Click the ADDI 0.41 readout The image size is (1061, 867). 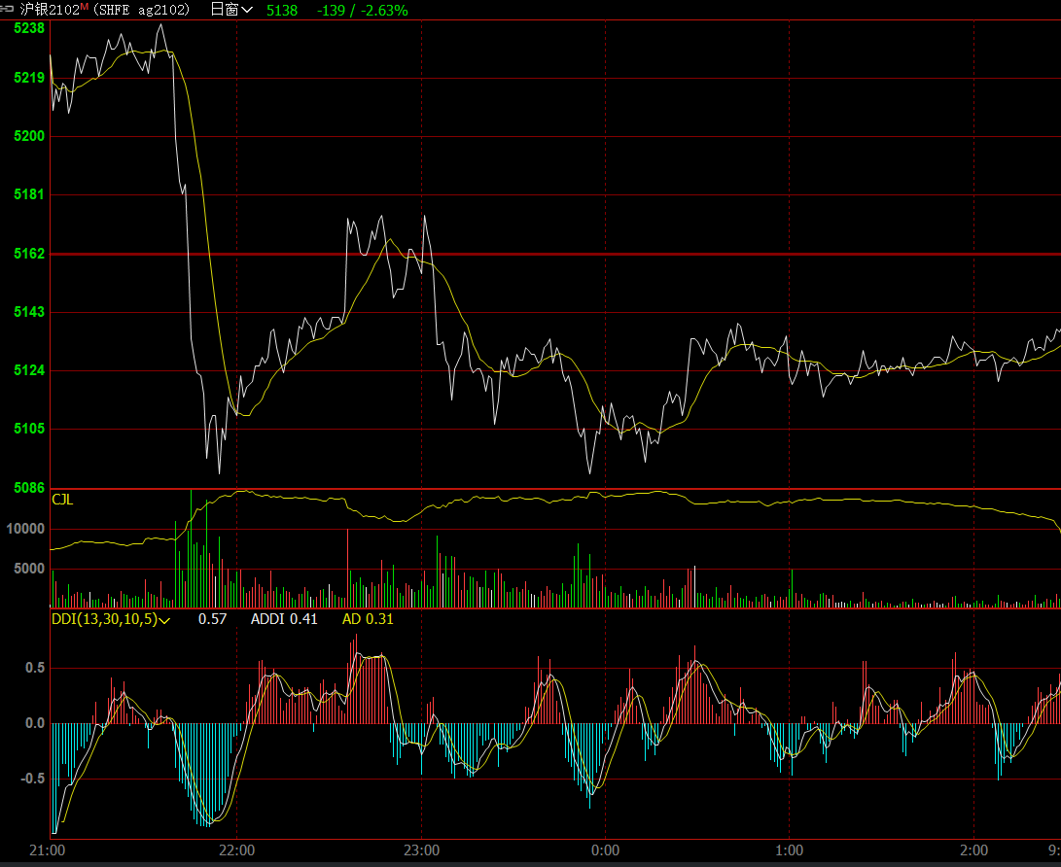284,619
